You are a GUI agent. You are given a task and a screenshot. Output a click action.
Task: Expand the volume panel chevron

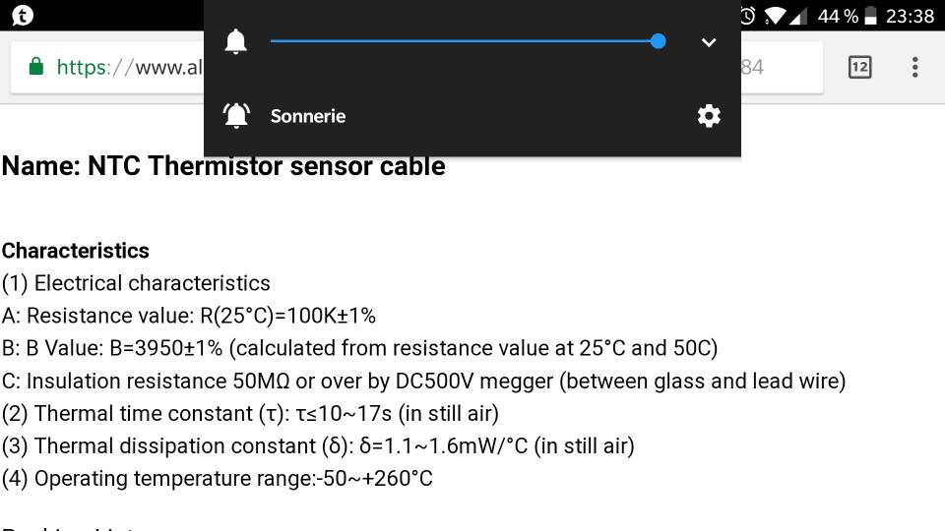tap(709, 42)
